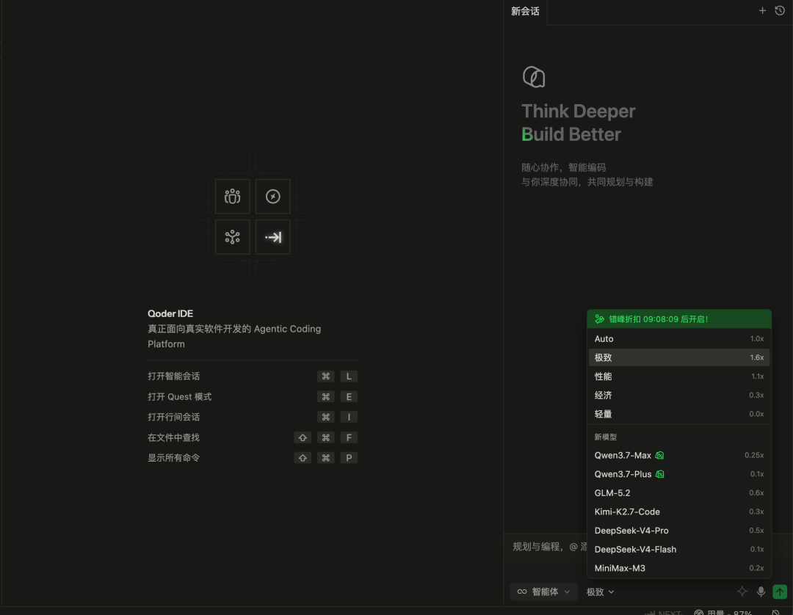Image resolution: width=793 pixels, height=615 pixels.
Task: Click the agents (people) tile icon
Action: (x=232, y=196)
